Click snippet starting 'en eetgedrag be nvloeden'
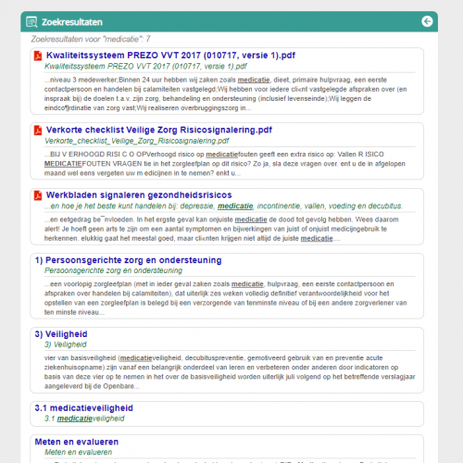463x463 pixels. pyautogui.click(x=221, y=229)
